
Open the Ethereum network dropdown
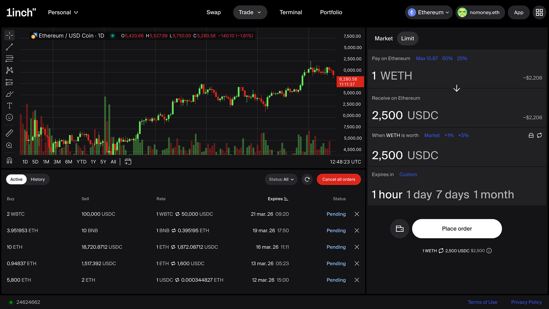click(x=429, y=12)
